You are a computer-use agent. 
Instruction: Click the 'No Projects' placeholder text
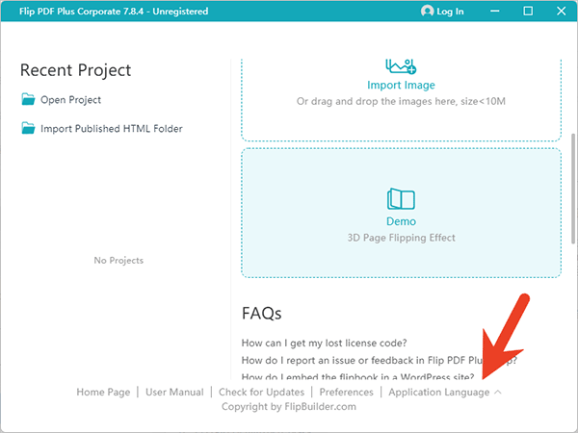tap(118, 261)
